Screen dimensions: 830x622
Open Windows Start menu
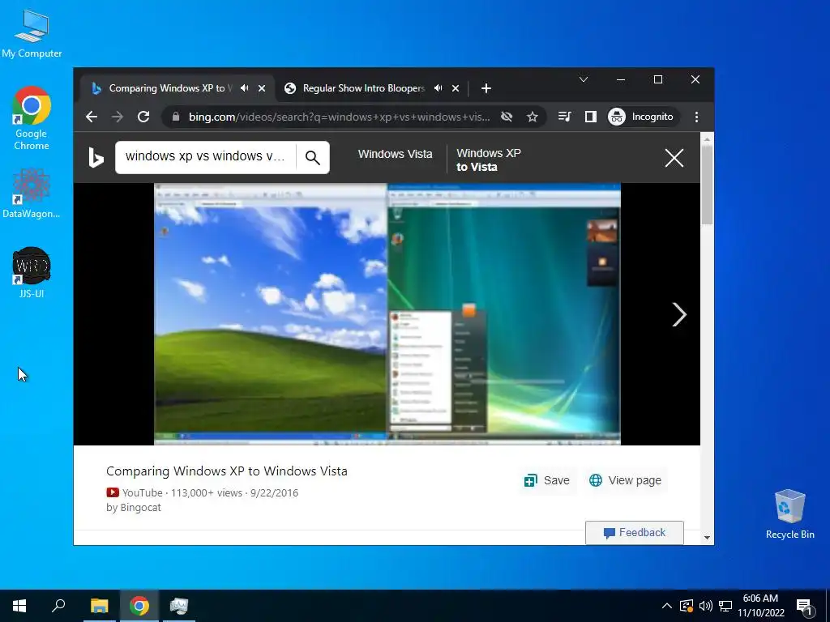click(x=19, y=606)
